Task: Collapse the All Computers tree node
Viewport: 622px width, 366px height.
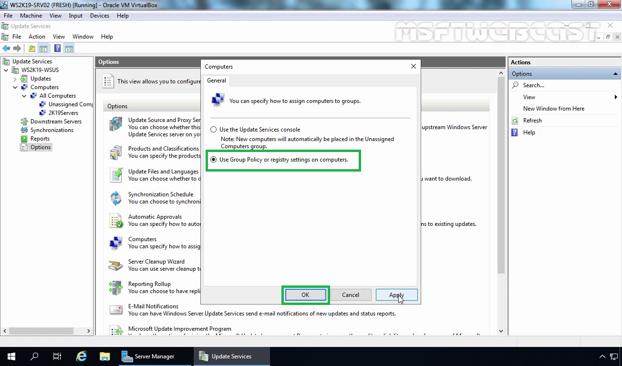Action: (x=24, y=96)
